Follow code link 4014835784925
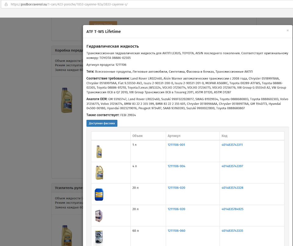Image resolution: width=293 pixels, height=246 pixels. click(233, 209)
